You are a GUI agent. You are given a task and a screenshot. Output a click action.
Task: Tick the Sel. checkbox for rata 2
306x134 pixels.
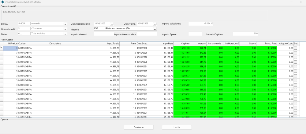pyautogui.click(x=295, y=53)
